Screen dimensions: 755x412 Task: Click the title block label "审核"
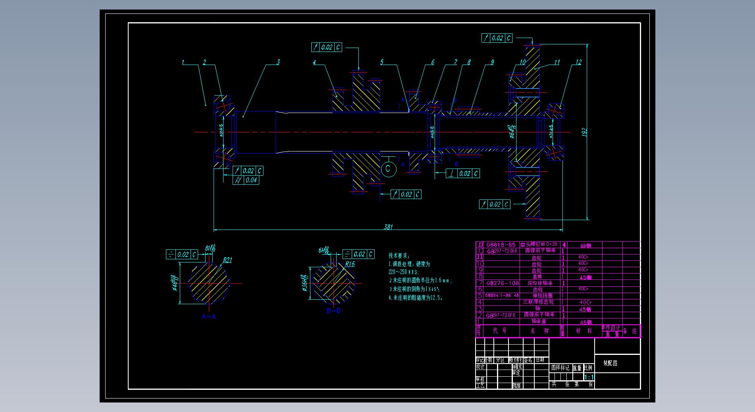(x=480, y=379)
